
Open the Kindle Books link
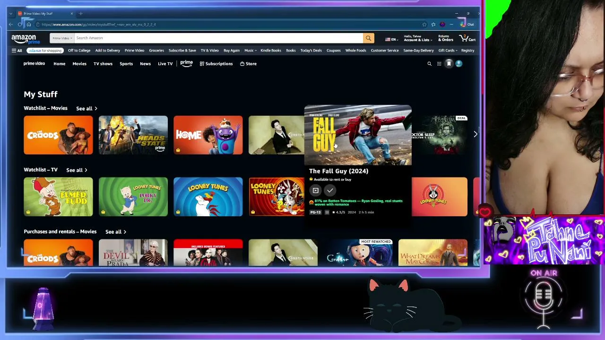tap(271, 51)
